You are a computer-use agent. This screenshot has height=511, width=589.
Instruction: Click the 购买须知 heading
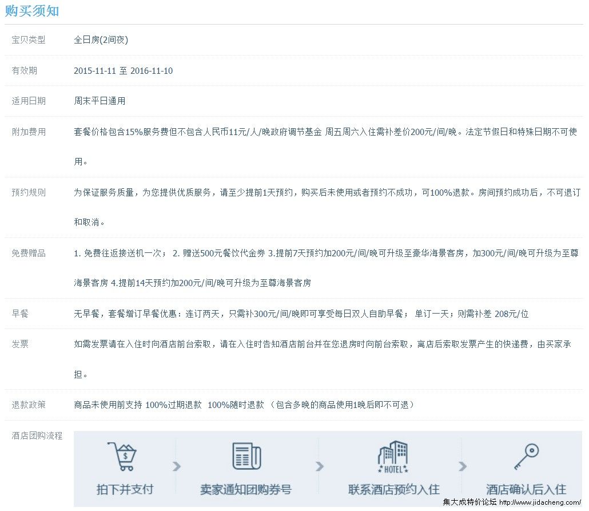coord(32,11)
